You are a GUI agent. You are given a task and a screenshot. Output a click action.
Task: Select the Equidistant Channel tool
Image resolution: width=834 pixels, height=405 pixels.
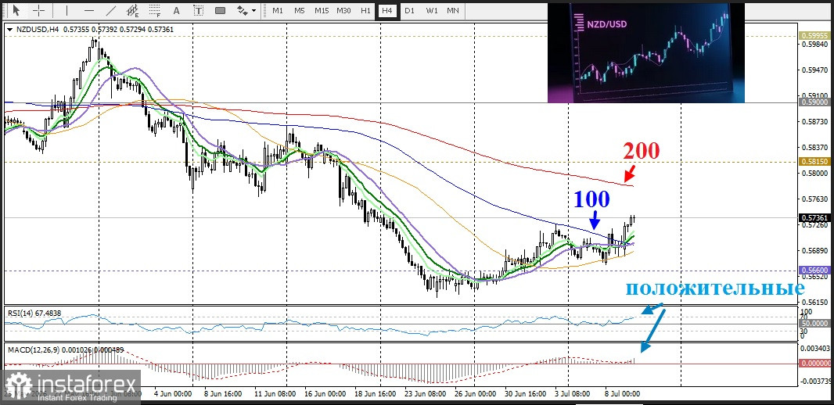[x=132, y=10]
